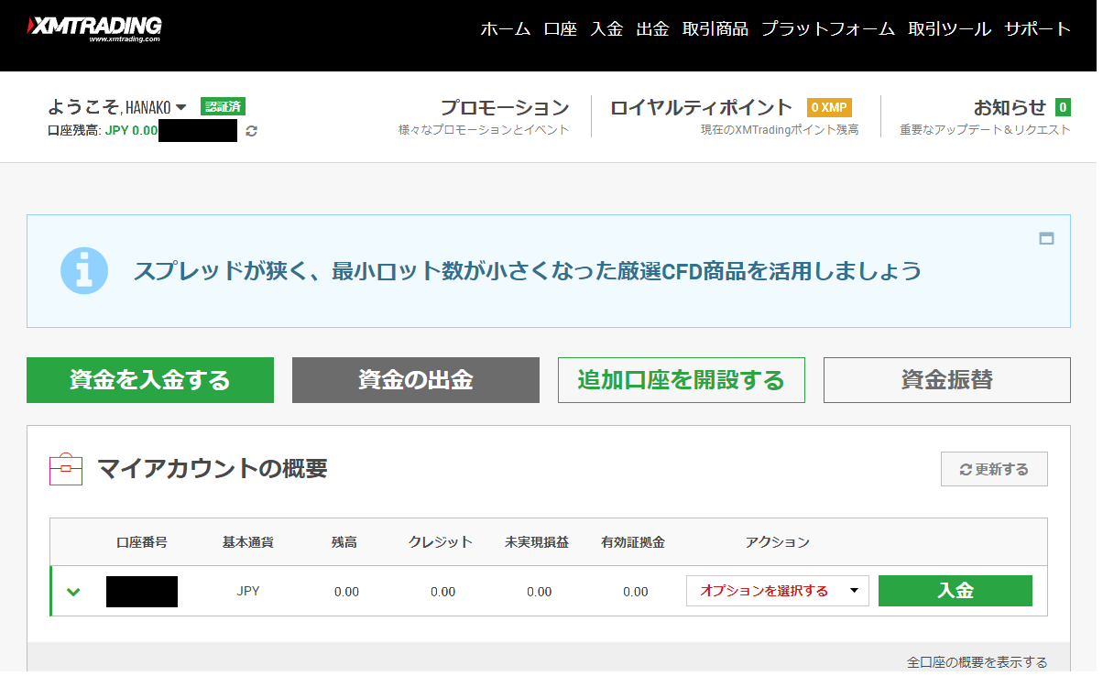Click the CFD announcement banner text
Screen dimensions: 1103x676
coord(527,271)
